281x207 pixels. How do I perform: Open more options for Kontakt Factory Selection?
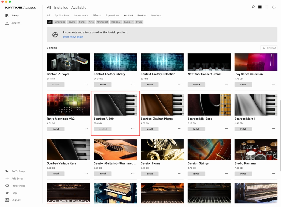(x=180, y=84)
